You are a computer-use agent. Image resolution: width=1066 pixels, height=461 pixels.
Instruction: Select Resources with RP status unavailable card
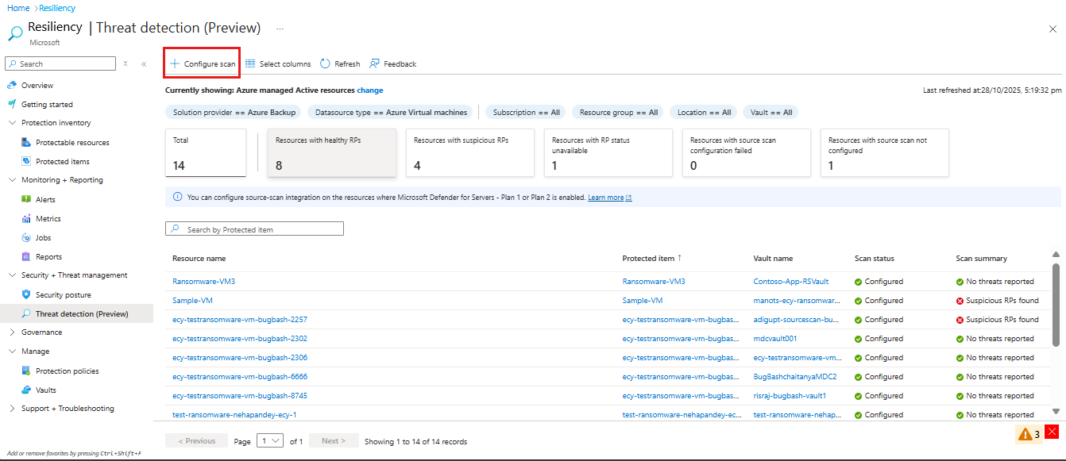[608, 152]
